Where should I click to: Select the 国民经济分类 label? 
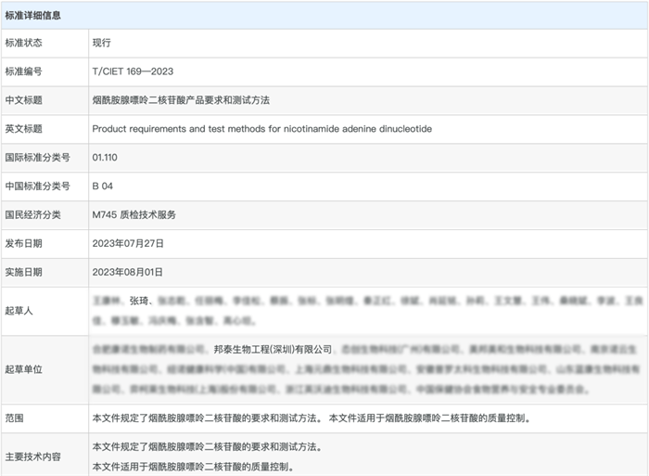click(x=33, y=214)
